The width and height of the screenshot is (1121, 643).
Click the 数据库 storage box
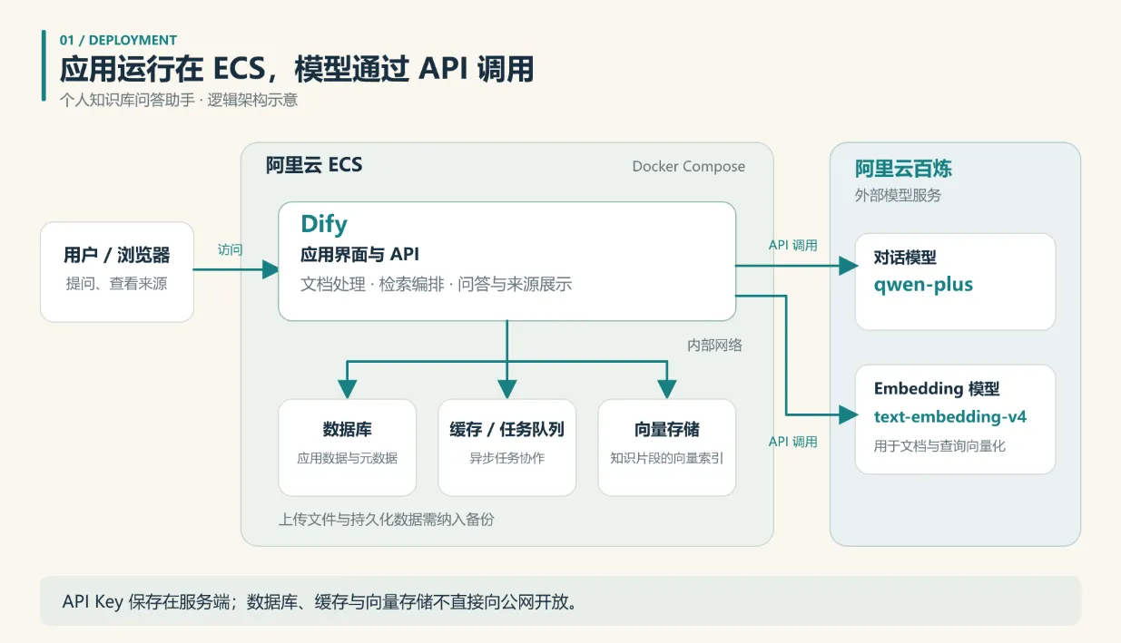347,447
